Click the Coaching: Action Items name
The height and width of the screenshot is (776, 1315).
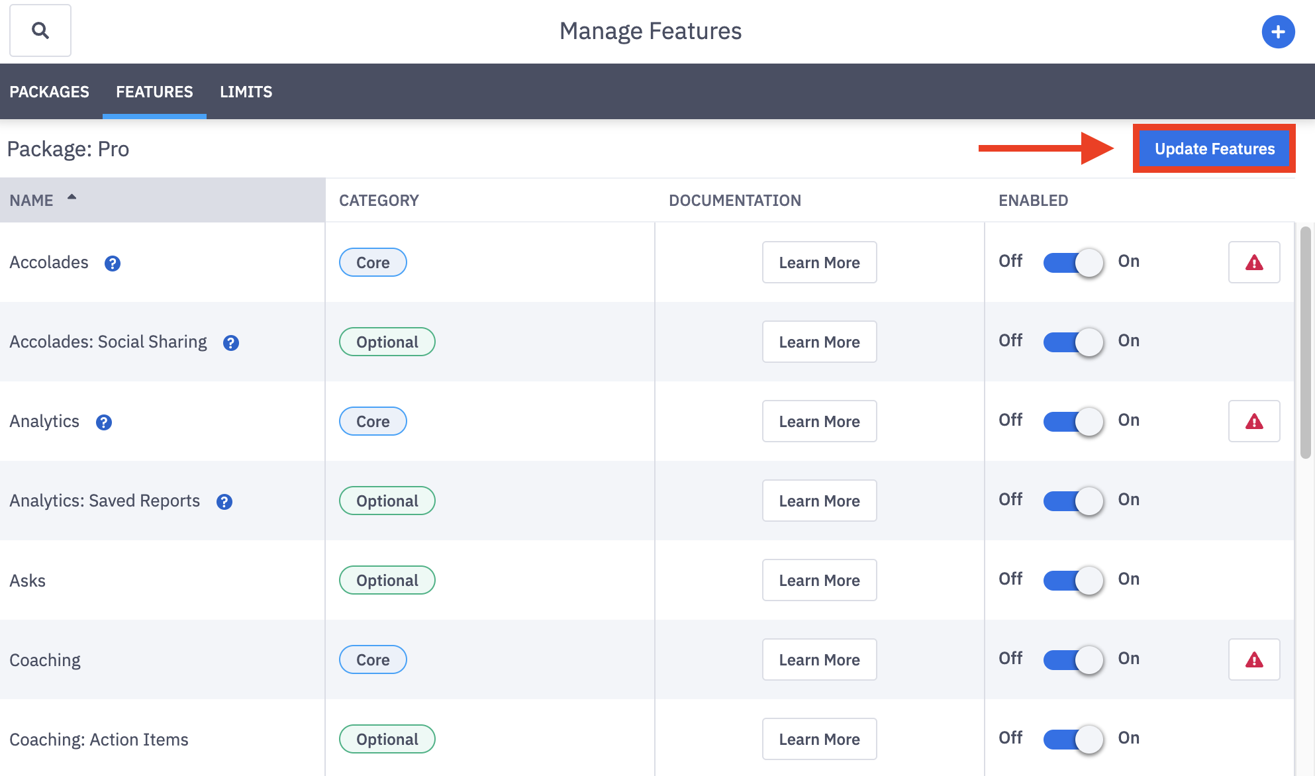[x=99, y=740]
